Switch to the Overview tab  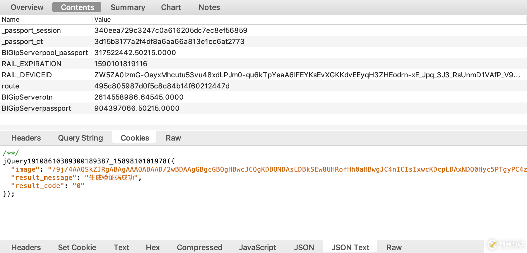(27, 7)
